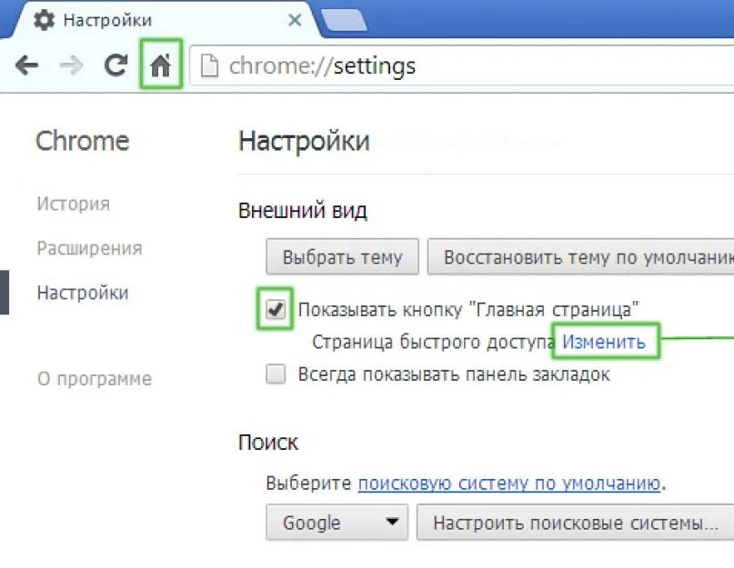The width and height of the screenshot is (734, 568).
Task: Click the Внешний вид section heading
Action: pos(302,211)
